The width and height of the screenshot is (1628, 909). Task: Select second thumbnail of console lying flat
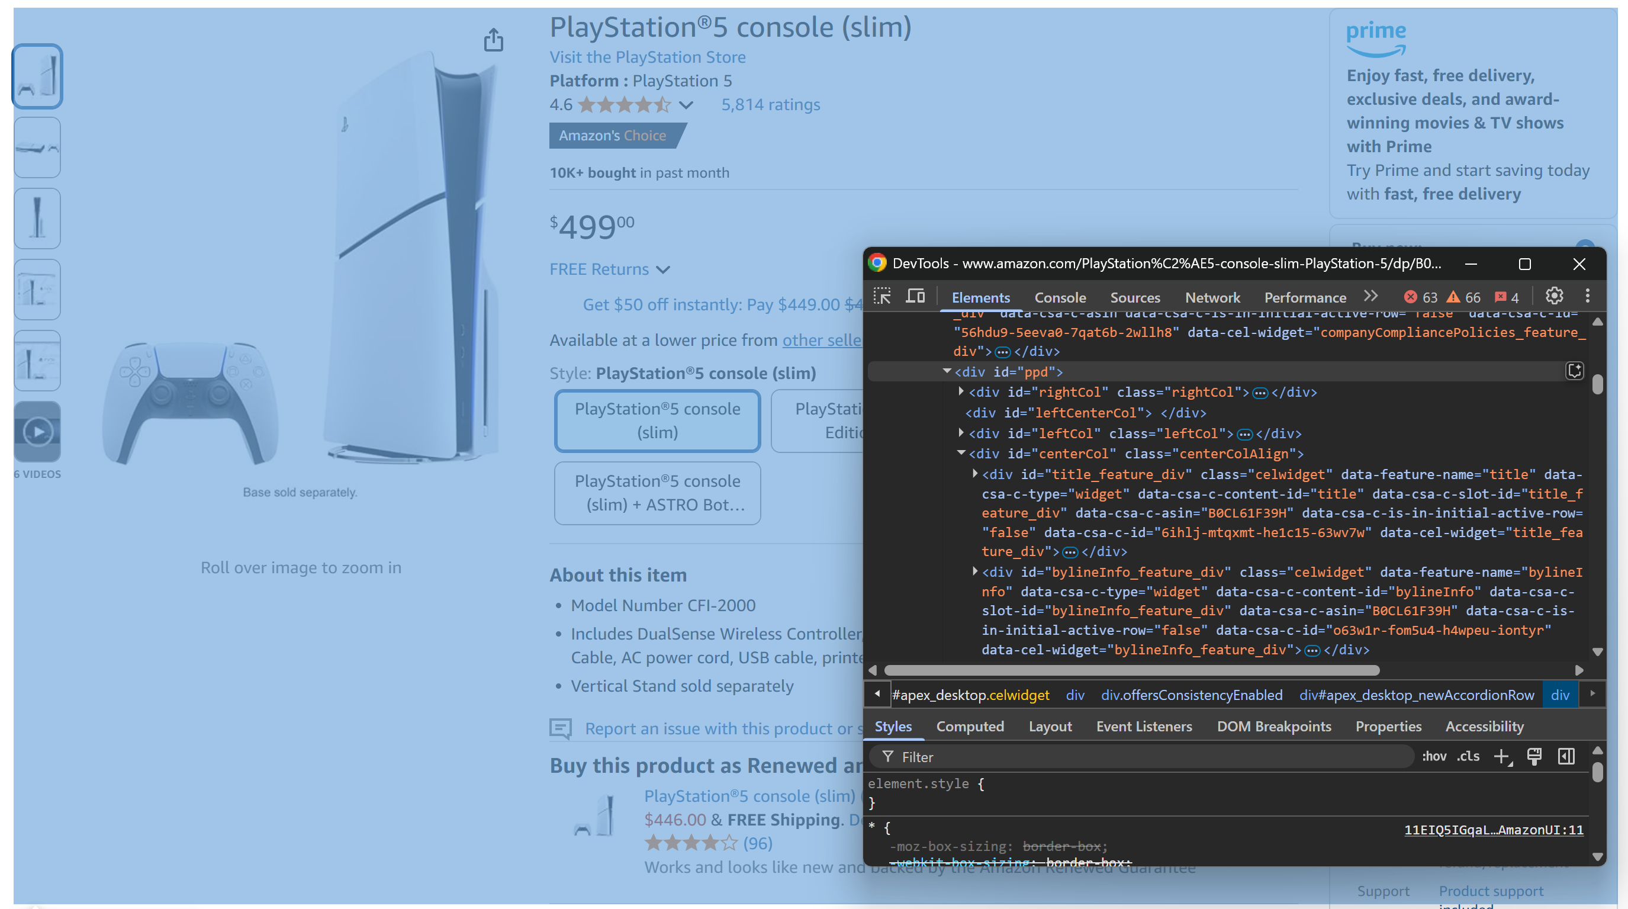tap(37, 147)
